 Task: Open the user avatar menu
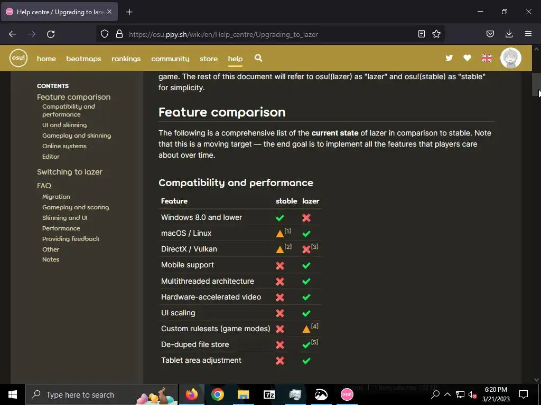[511, 58]
